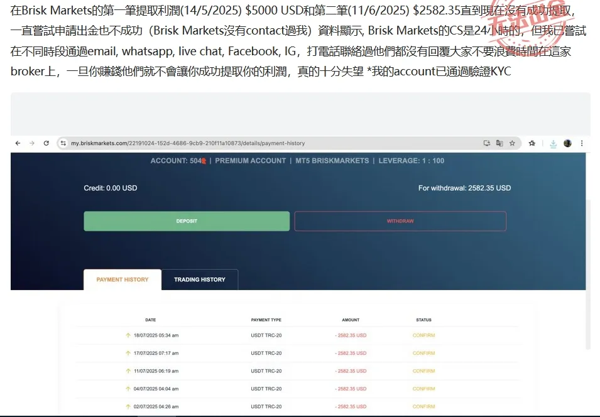Click the amount in the 17/07/2025 row
600x417 pixels.
(351, 353)
